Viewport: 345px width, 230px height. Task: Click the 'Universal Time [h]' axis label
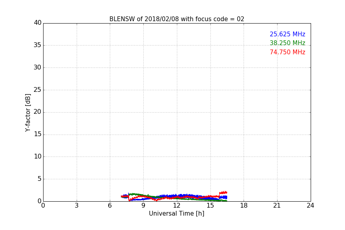pyautogui.click(x=176, y=214)
